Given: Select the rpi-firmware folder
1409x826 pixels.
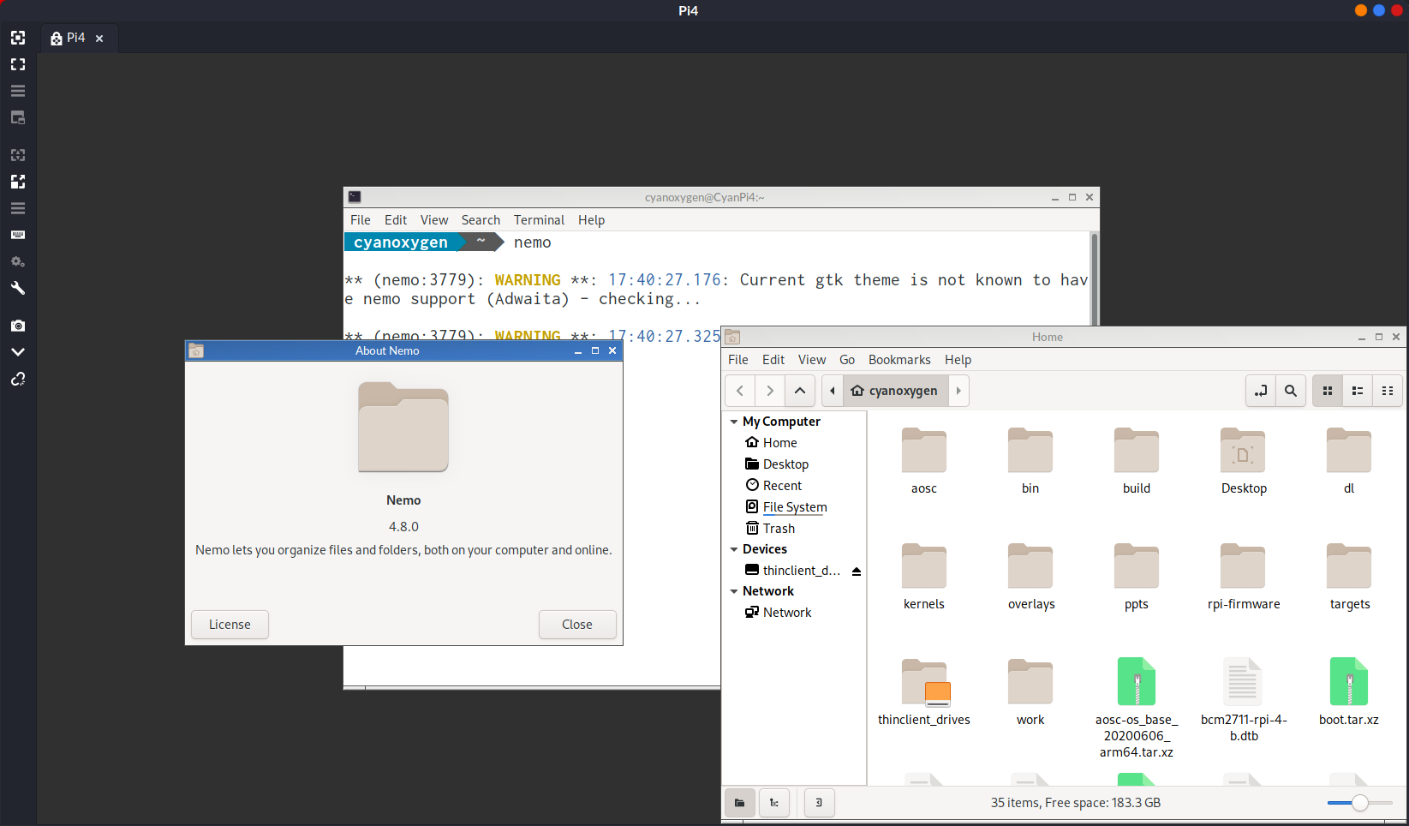Looking at the screenshot, I should [1244, 578].
